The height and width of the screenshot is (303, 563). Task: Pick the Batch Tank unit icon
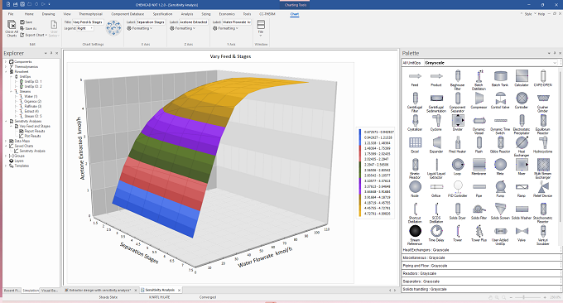500,76
